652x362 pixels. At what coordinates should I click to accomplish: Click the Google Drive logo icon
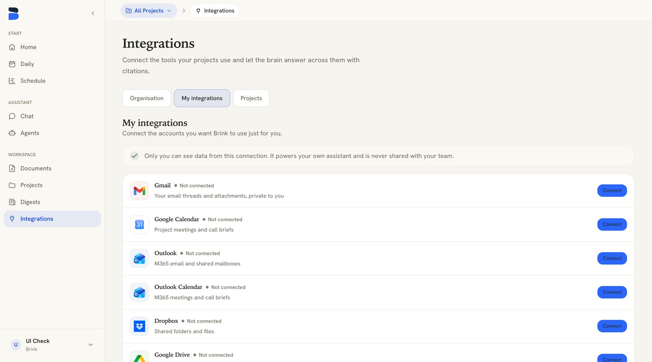(x=139, y=357)
